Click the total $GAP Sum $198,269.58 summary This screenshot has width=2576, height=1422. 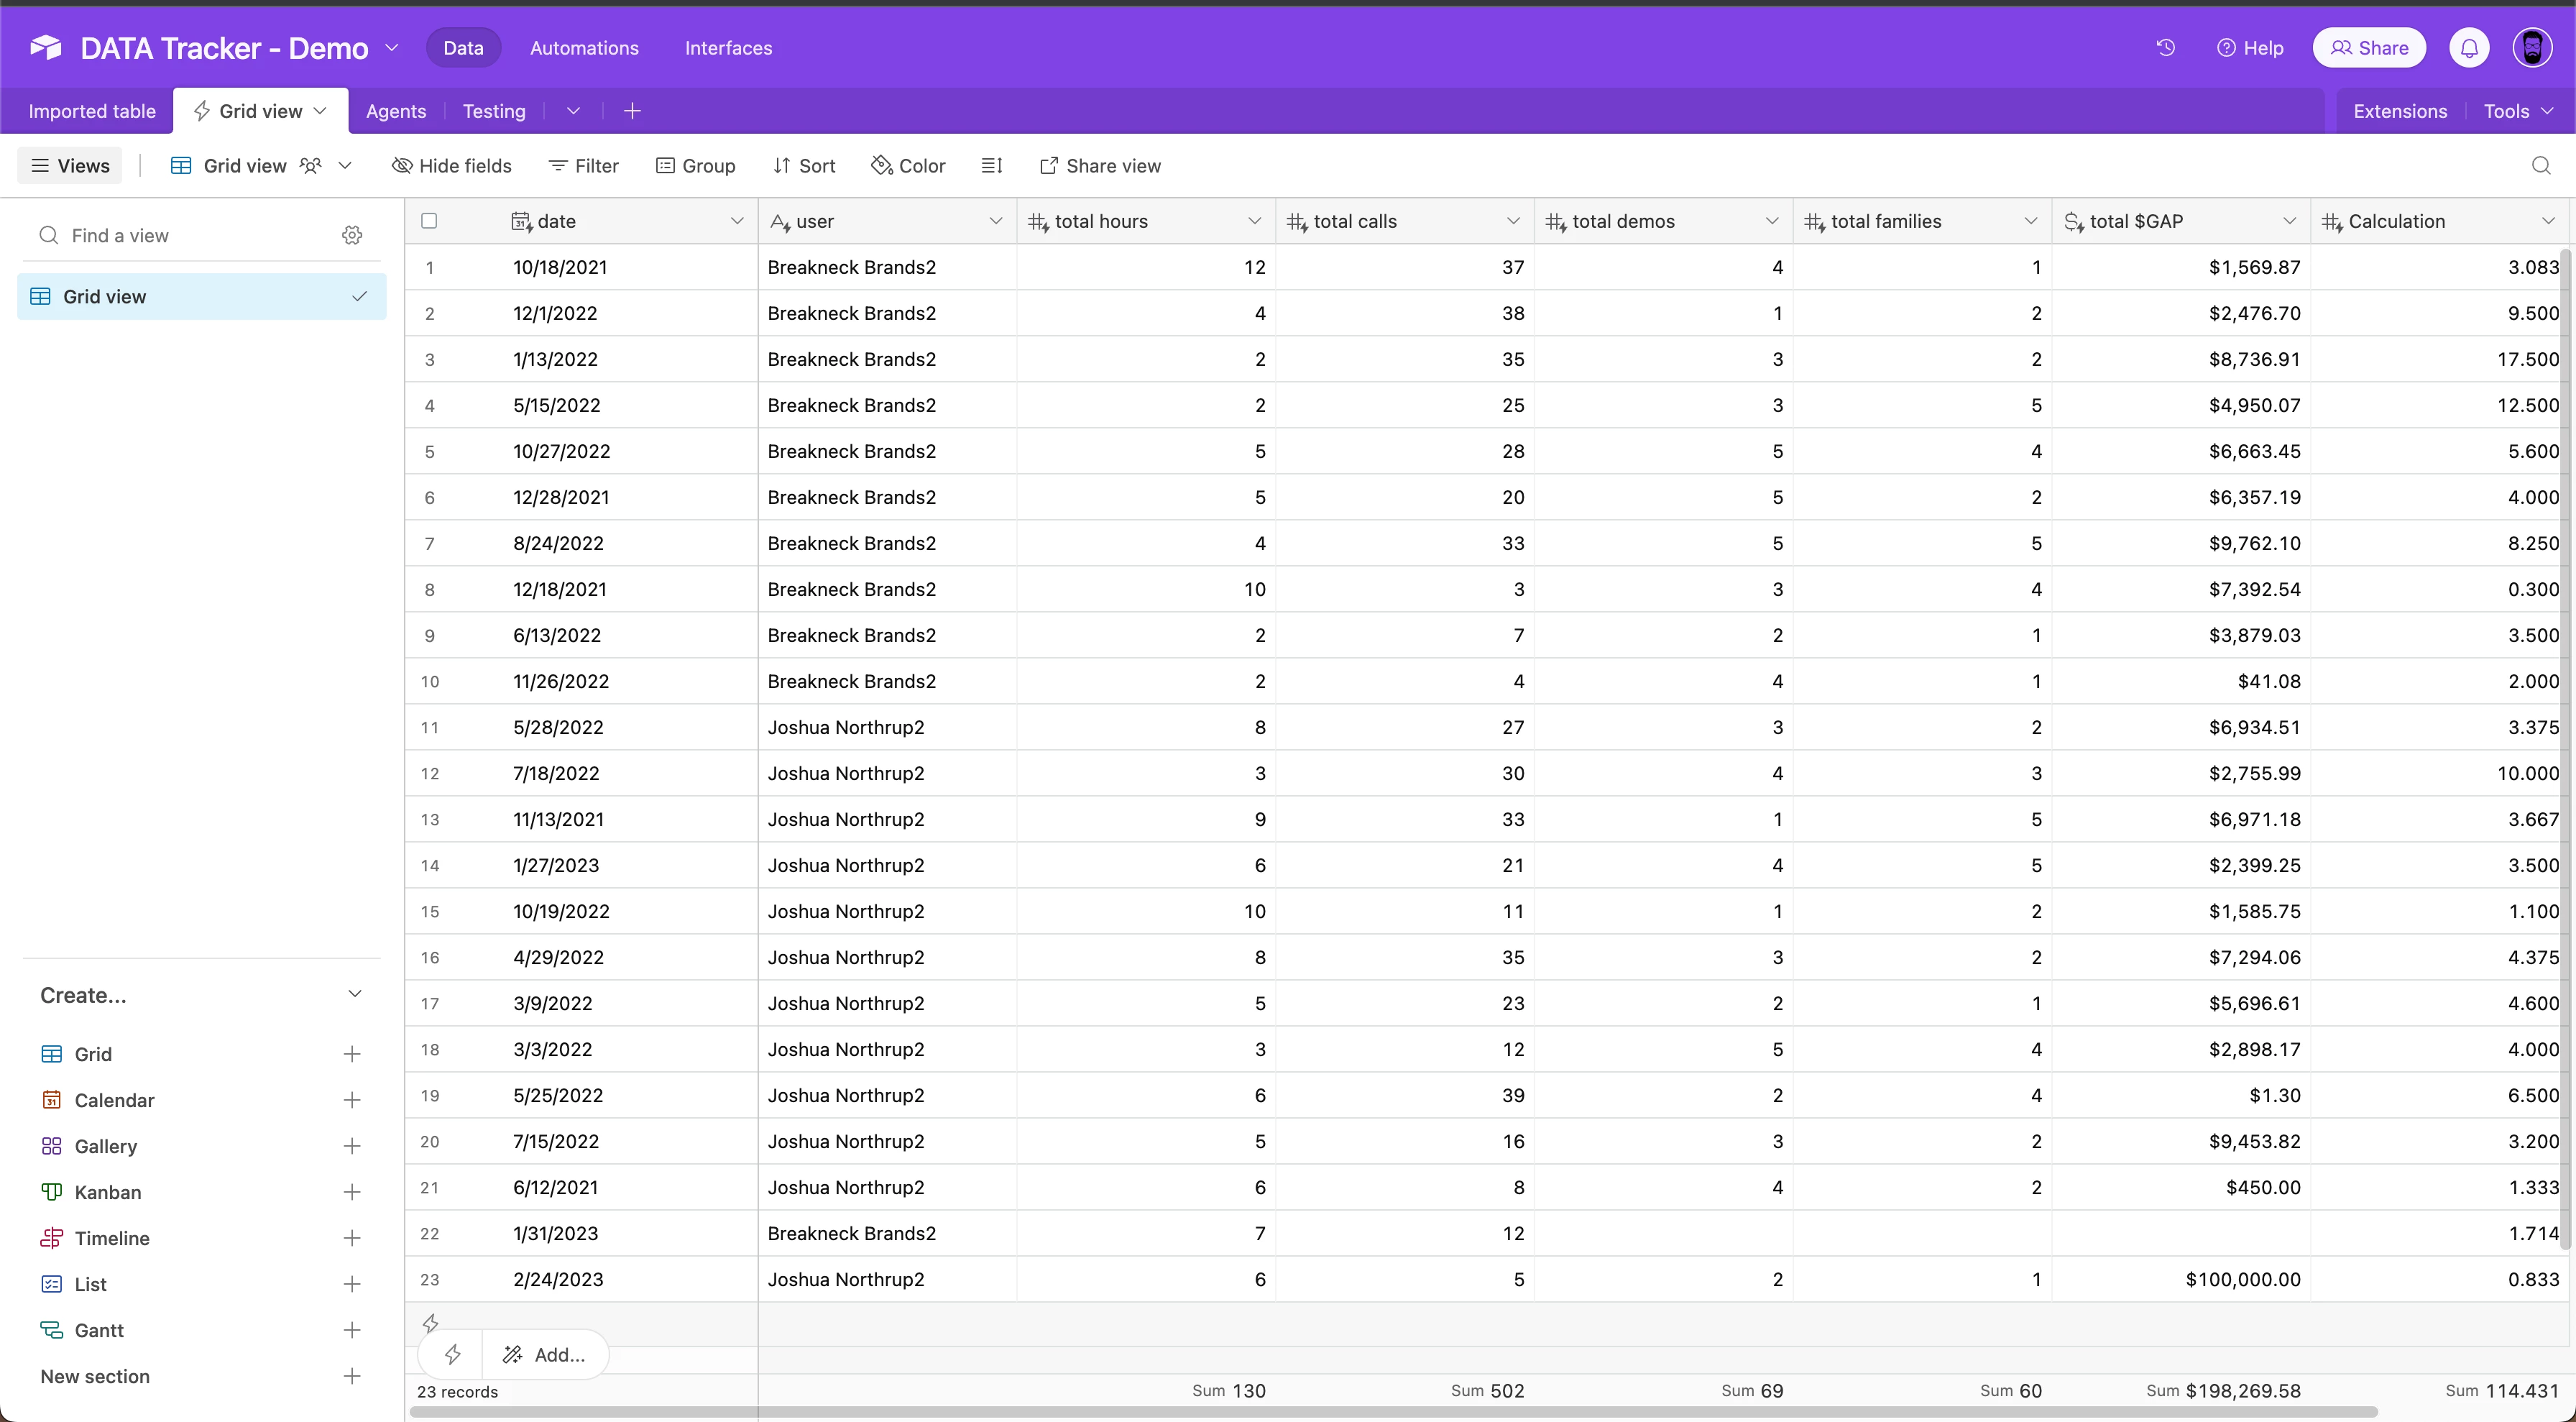click(x=2223, y=1390)
